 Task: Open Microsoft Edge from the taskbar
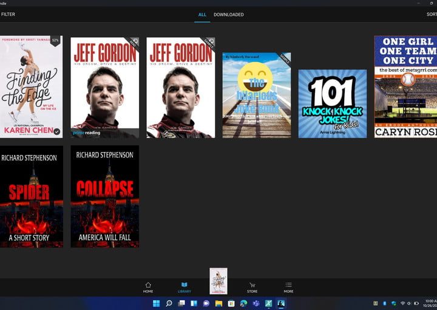coord(243,303)
